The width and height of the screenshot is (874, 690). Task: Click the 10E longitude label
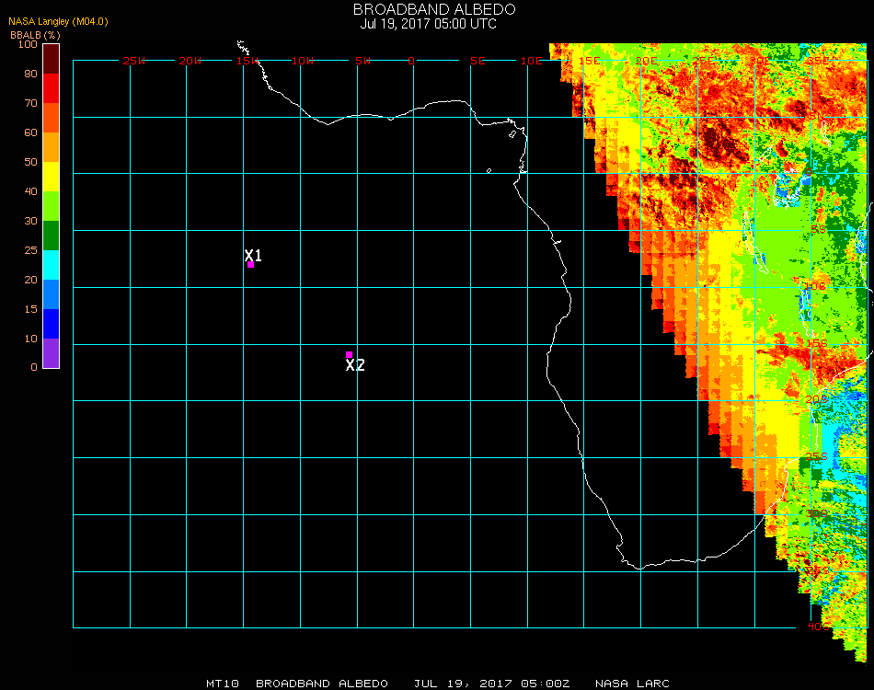[x=531, y=61]
